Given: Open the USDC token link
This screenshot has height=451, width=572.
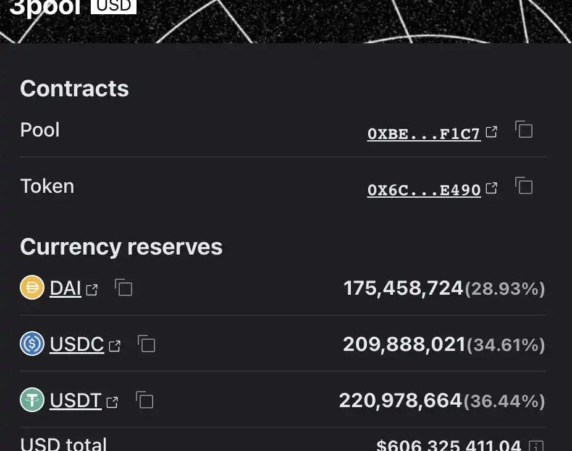Looking at the screenshot, I should coord(77,344).
